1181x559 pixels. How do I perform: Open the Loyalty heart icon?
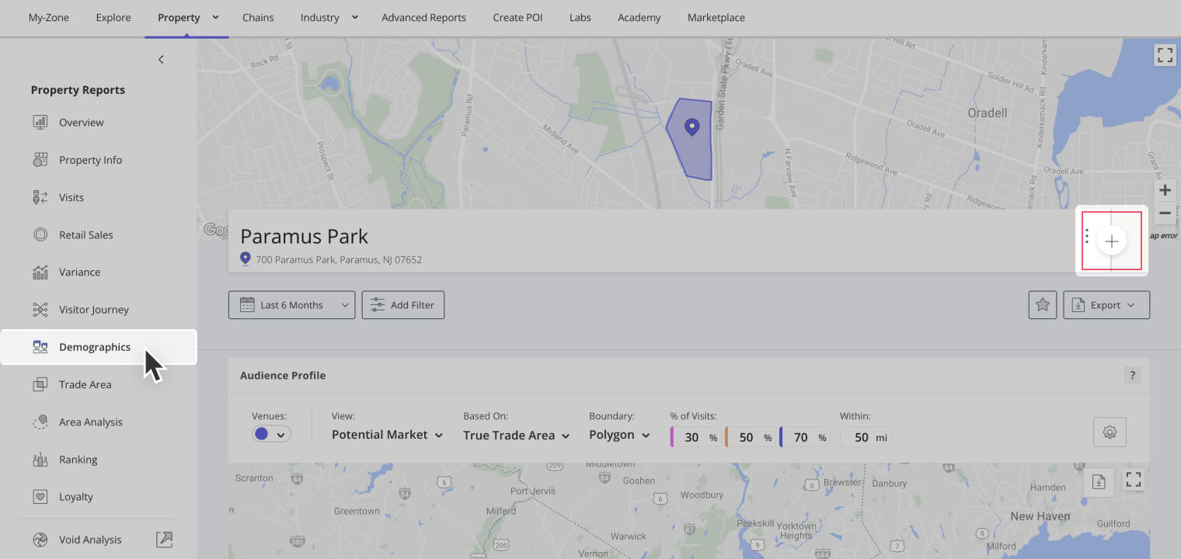pyautogui.click(x=40, y=497)
